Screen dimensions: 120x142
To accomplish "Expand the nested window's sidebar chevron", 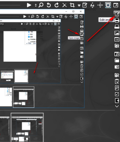I will [x=82, y=82].
